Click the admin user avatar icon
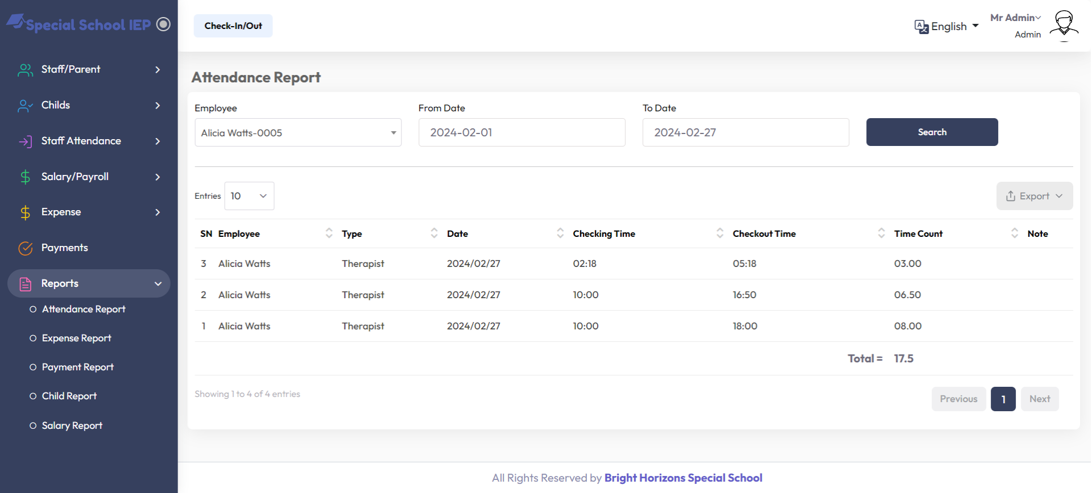 (1064, 26)
